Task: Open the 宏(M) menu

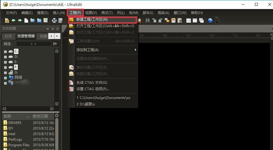Action: (134, 13)
